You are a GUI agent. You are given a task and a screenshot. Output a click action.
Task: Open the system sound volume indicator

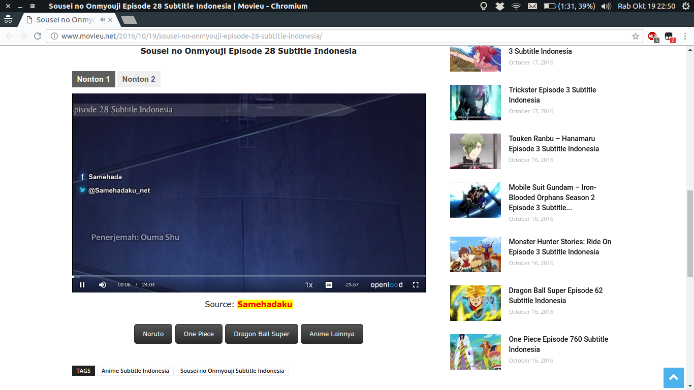(606, 6)
